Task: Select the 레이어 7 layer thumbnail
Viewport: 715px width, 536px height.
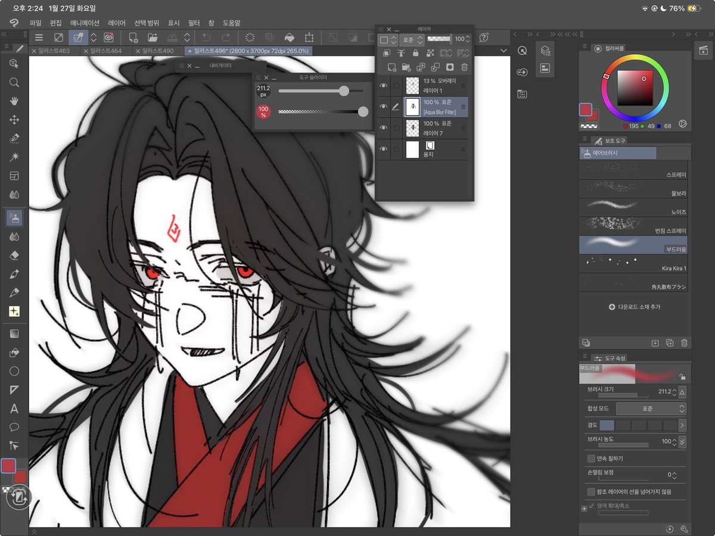Action: click(x=412, y=128)
